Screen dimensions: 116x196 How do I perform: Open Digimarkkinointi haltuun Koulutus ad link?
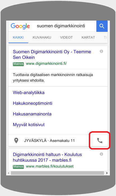coord(47,157)
